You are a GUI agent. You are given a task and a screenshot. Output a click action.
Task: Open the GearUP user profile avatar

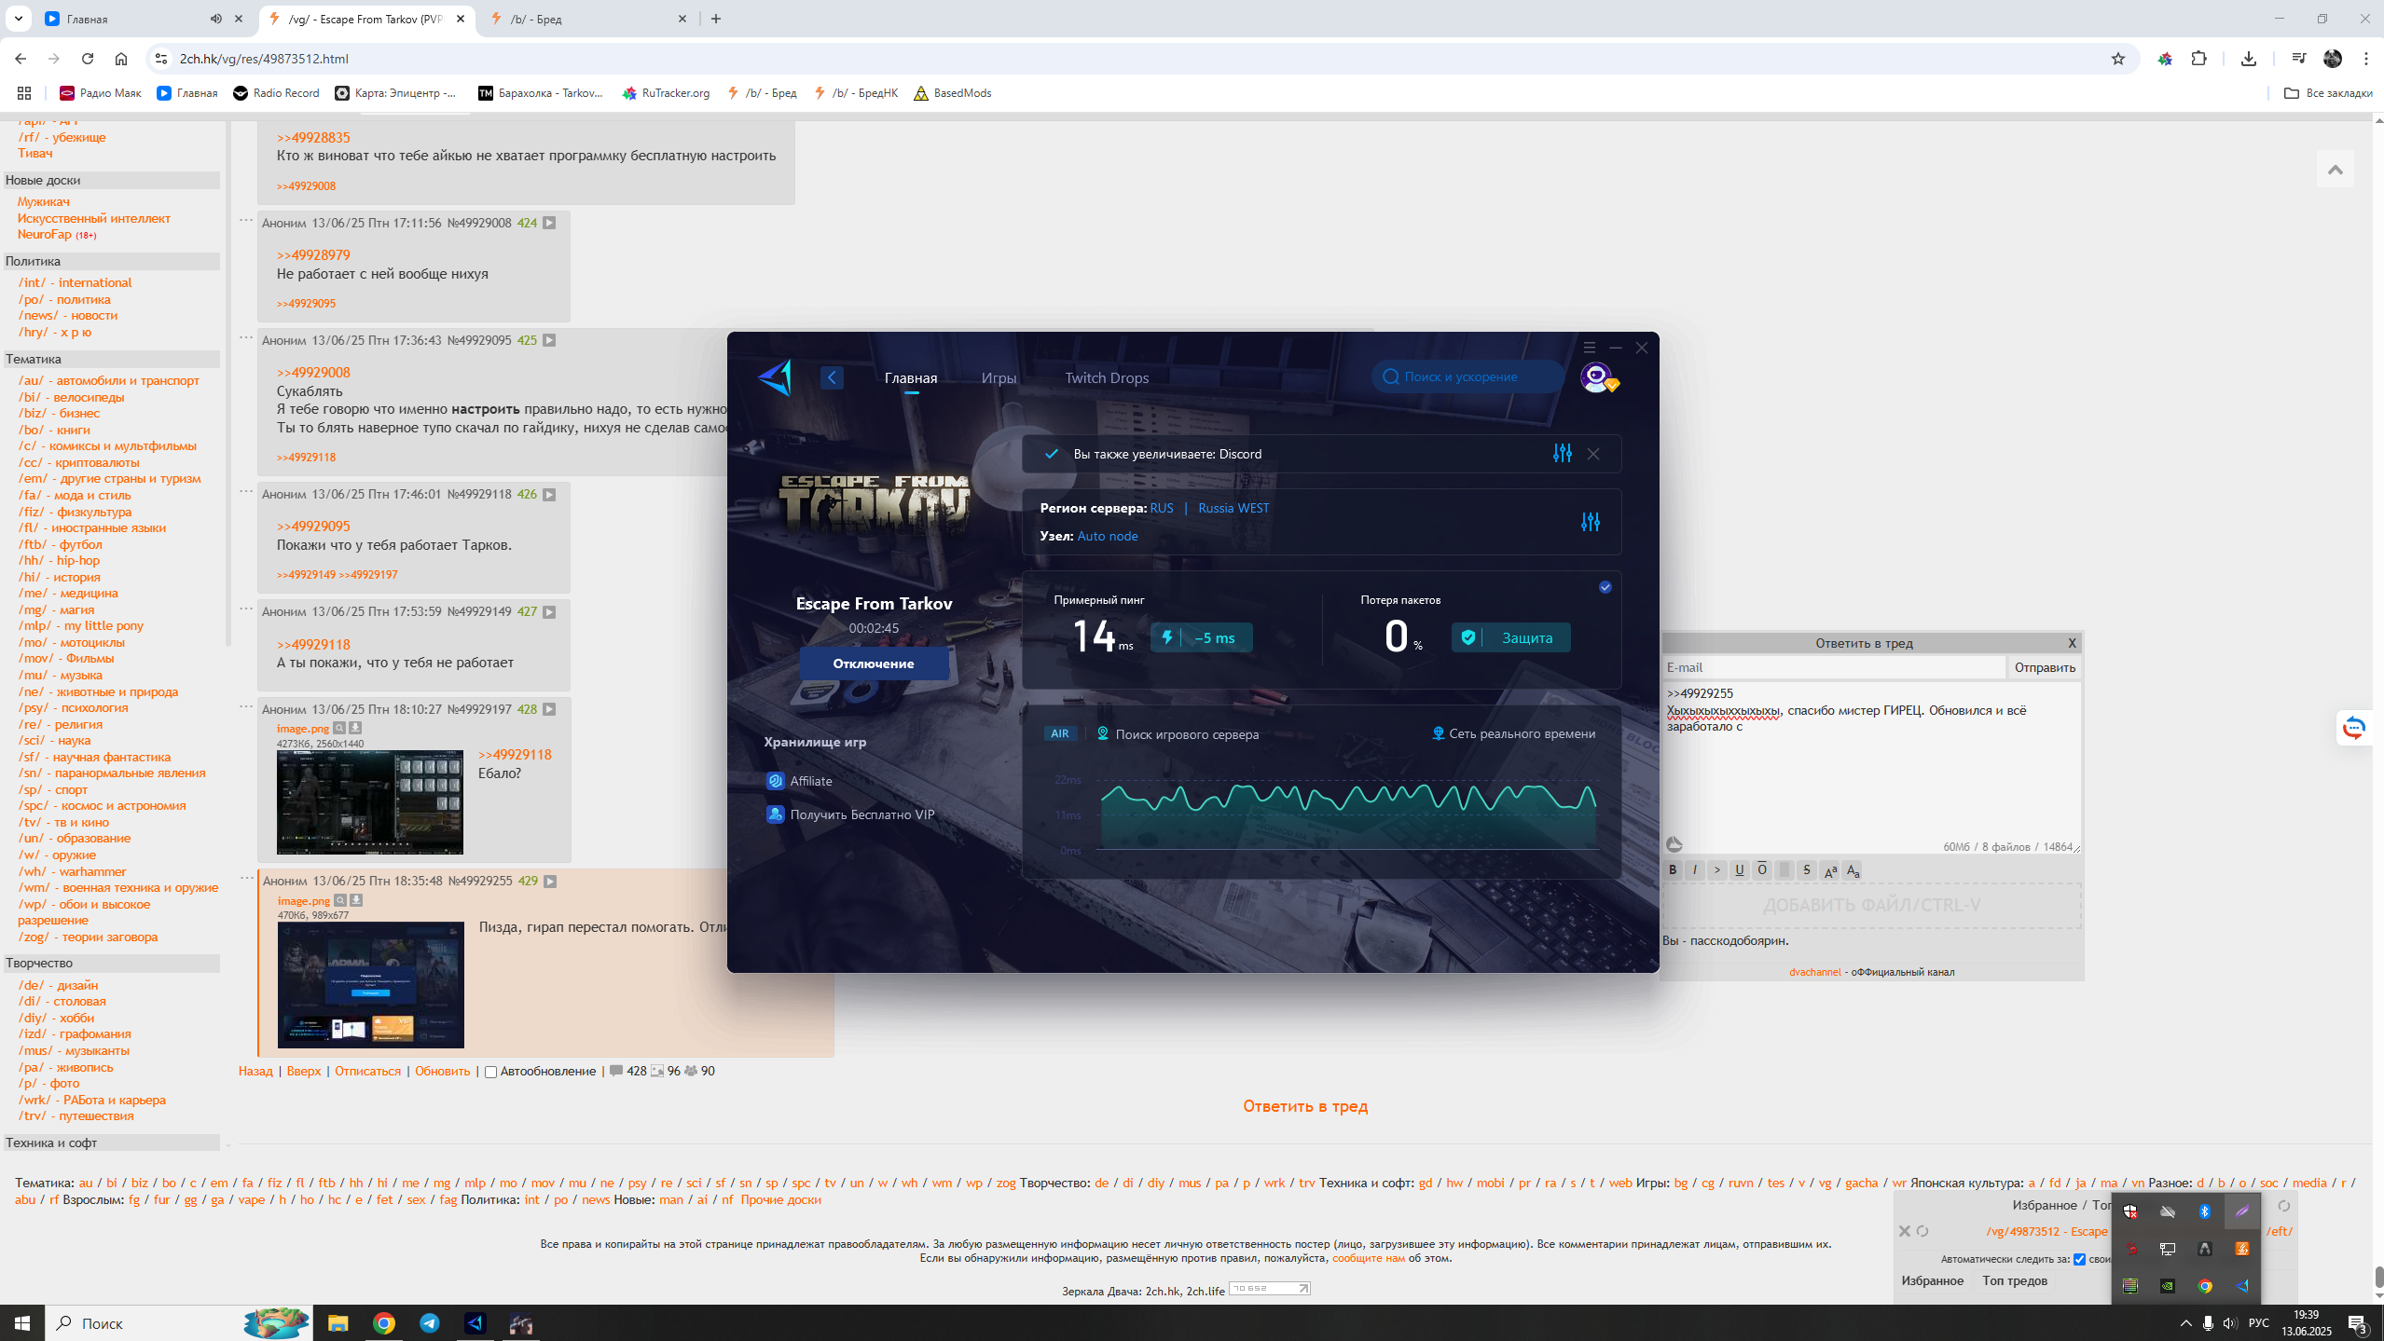click(1597, 377)
